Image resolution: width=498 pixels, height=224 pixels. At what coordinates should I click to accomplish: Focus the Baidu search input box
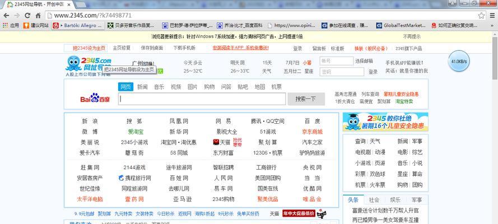tap(202, 99)
